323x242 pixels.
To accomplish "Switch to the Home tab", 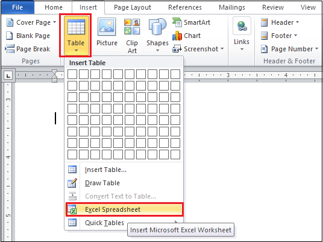I will click(x=54, y=7).
